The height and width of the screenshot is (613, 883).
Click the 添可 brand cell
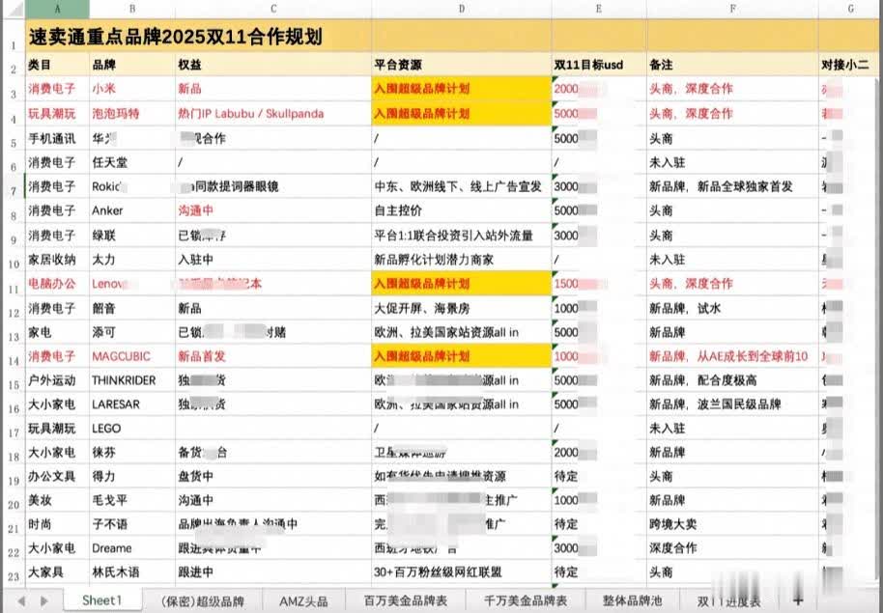[x=132, y=332]
